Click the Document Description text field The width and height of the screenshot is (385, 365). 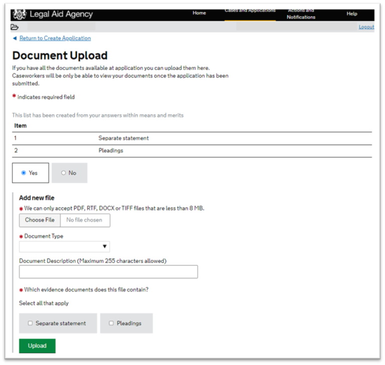[x=108, y=272]
